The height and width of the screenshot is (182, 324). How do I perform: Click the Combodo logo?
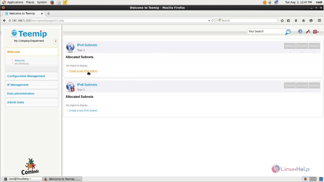(x=30, y=166)
